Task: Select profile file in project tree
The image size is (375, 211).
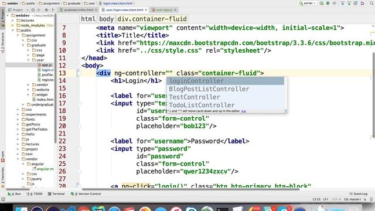Action: point(46,74)
